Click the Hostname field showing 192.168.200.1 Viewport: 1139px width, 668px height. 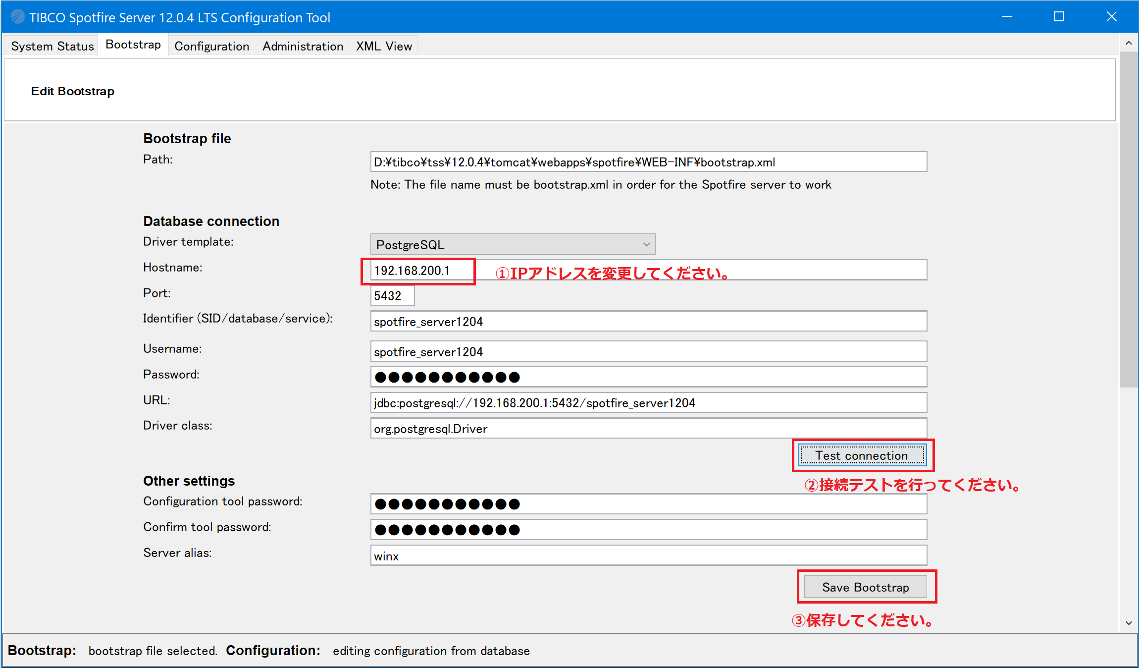click(x=649, y=270)
